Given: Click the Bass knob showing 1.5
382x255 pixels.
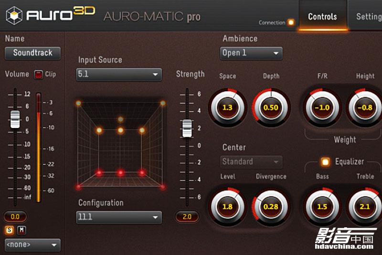Looking at the screenshot, I should click(x=322, y=207).
